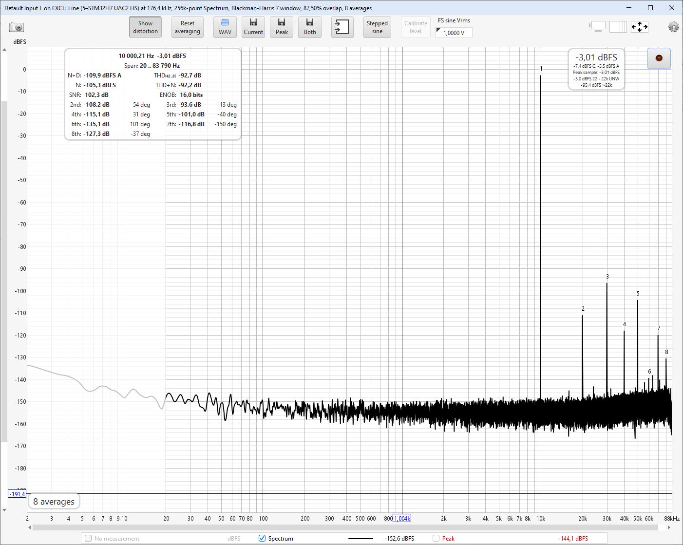Click the Span: 20 .. 83 790 Hz text

(x=152, y=66)
